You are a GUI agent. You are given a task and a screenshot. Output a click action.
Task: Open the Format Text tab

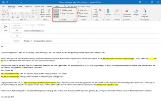point(39,6)
